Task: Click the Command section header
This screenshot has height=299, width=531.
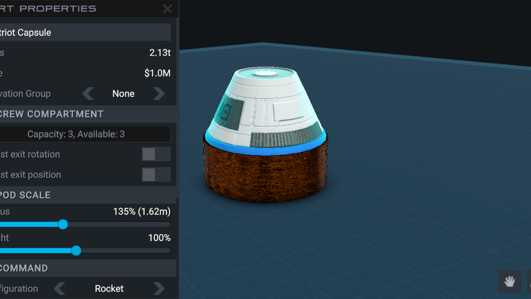Action: tap(88, 268)
